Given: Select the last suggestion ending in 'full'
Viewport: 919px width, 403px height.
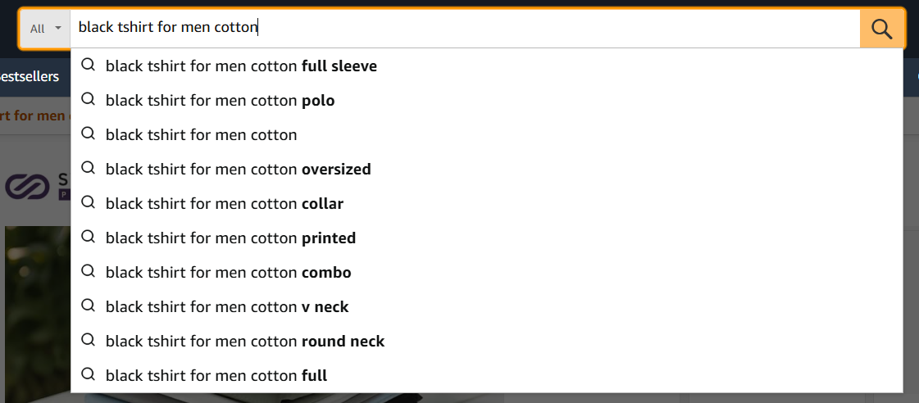Looking at the screenshot, I should click(486, 375).
